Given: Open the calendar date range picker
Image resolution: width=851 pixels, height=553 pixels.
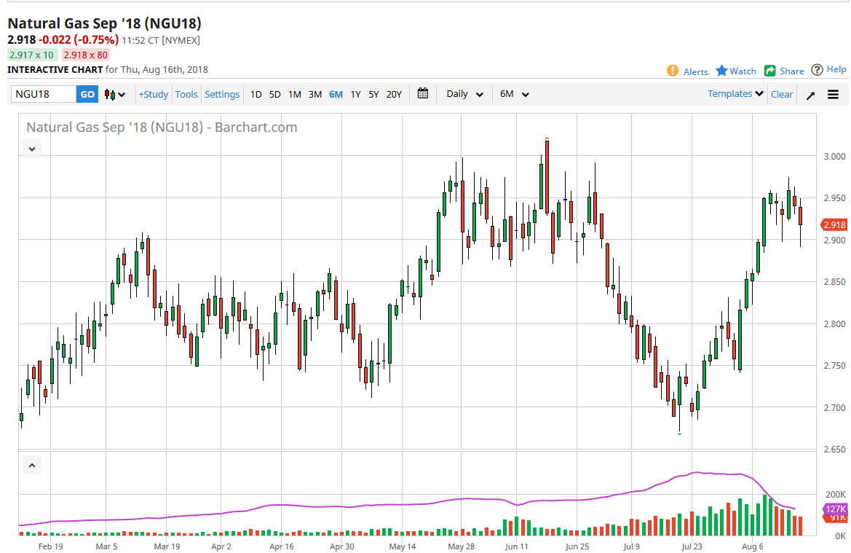Looking at the screenshot, I should pos(423,93).
